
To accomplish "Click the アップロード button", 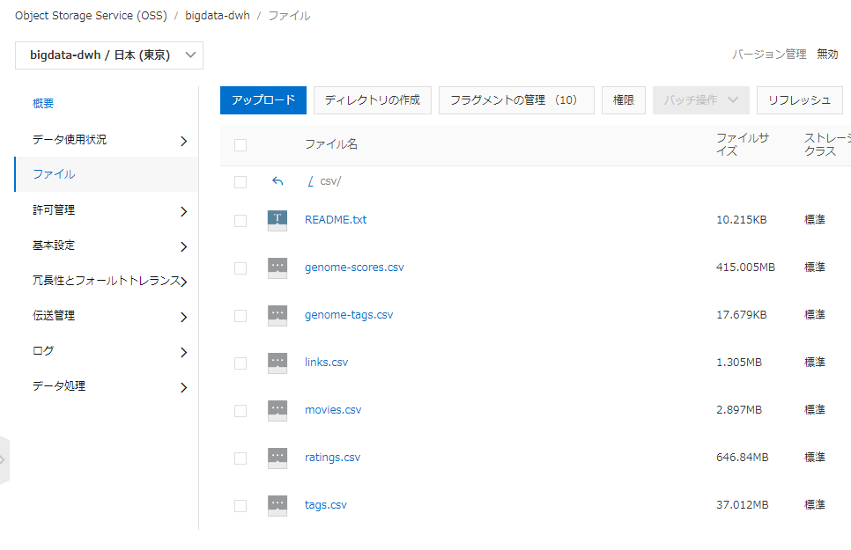I will tap(263, 100).
